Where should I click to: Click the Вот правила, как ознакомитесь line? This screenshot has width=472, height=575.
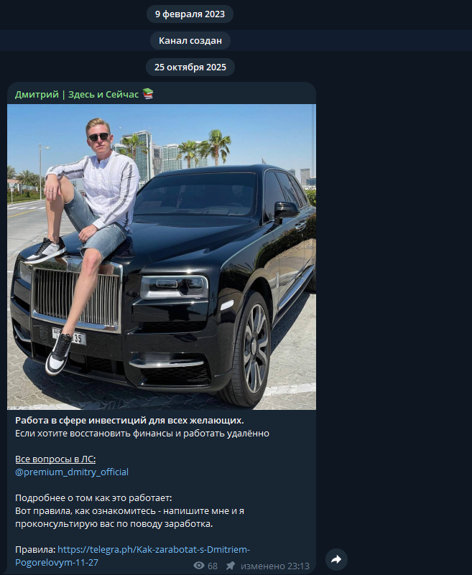click(x=129, y=511)
